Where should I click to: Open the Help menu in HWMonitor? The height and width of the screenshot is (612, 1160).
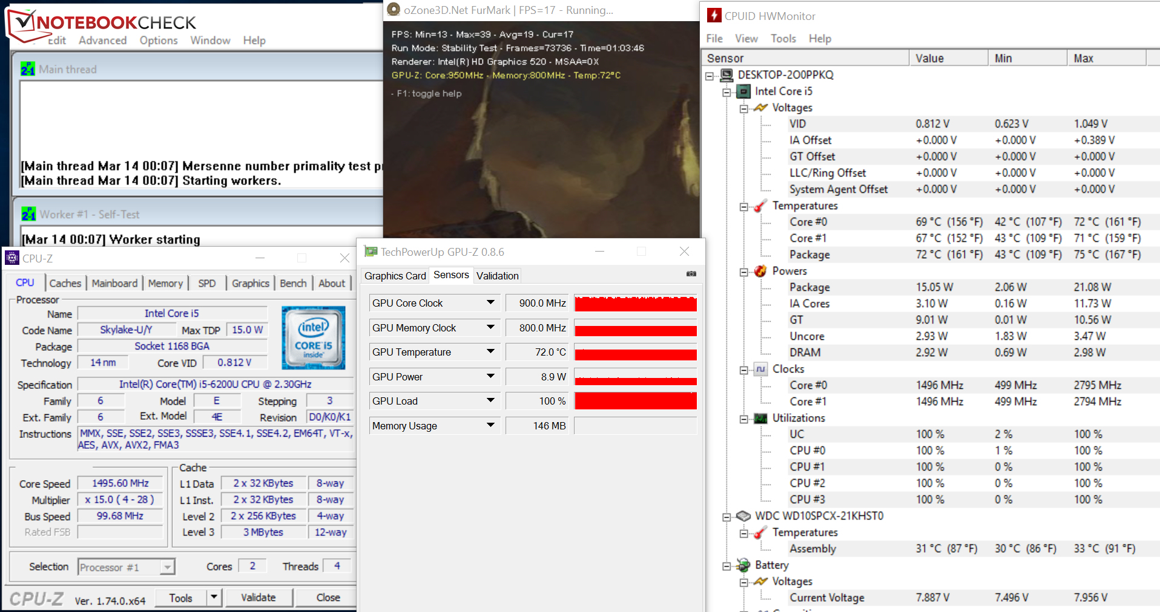tap(820, 38)
